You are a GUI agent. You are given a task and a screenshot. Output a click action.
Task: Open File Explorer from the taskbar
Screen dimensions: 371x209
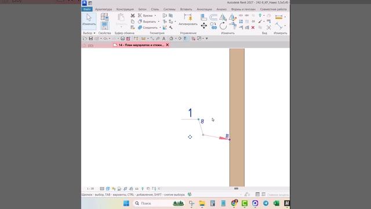202,203
